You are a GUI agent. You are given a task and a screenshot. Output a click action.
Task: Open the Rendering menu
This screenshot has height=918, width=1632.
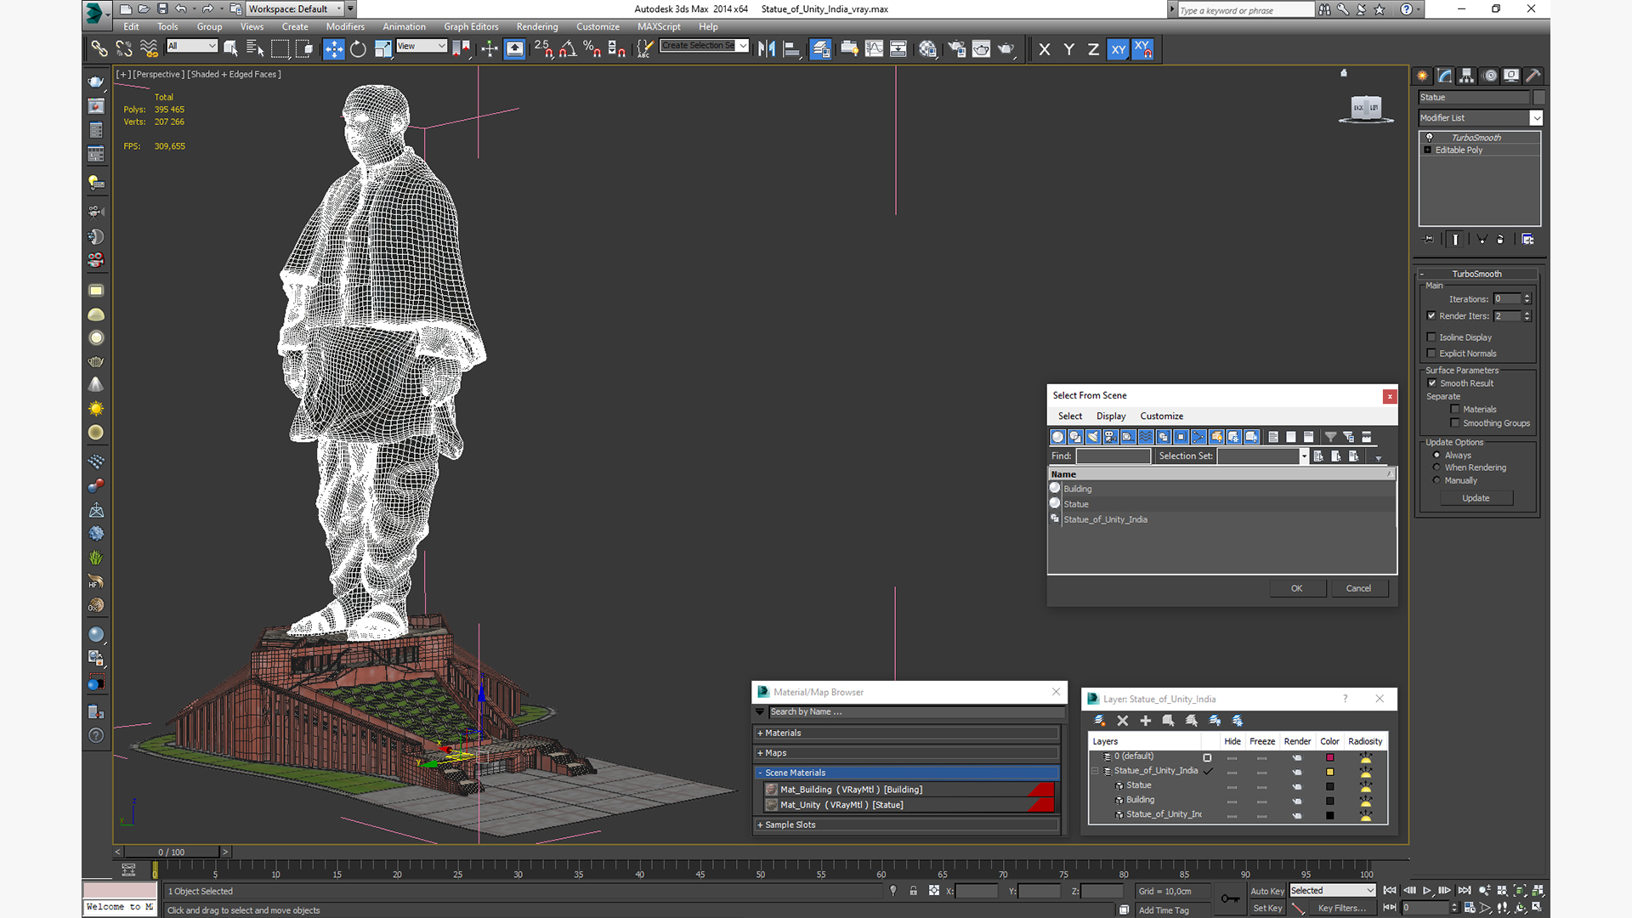coord(537,27)
